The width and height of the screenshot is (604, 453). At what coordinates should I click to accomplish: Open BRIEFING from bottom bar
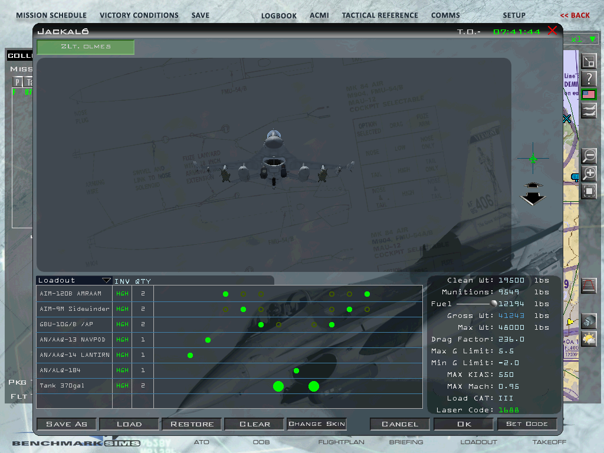tap(406, 442)
